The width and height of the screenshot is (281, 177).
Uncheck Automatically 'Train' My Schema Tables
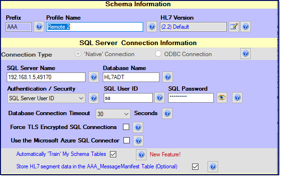(x=113, y=154)
